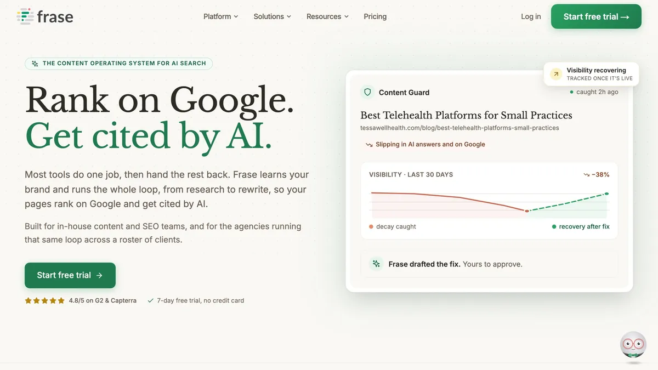
Task: Click the Frase drafted the fix row
Action: [489, 264]
